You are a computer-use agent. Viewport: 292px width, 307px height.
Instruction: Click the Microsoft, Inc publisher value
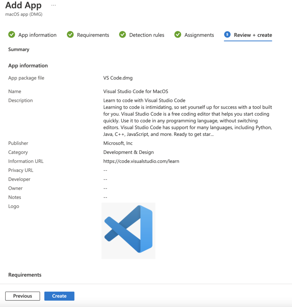[118, 143]
